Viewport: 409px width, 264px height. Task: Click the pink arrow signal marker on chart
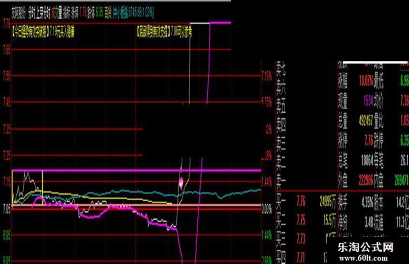[181, 183]
